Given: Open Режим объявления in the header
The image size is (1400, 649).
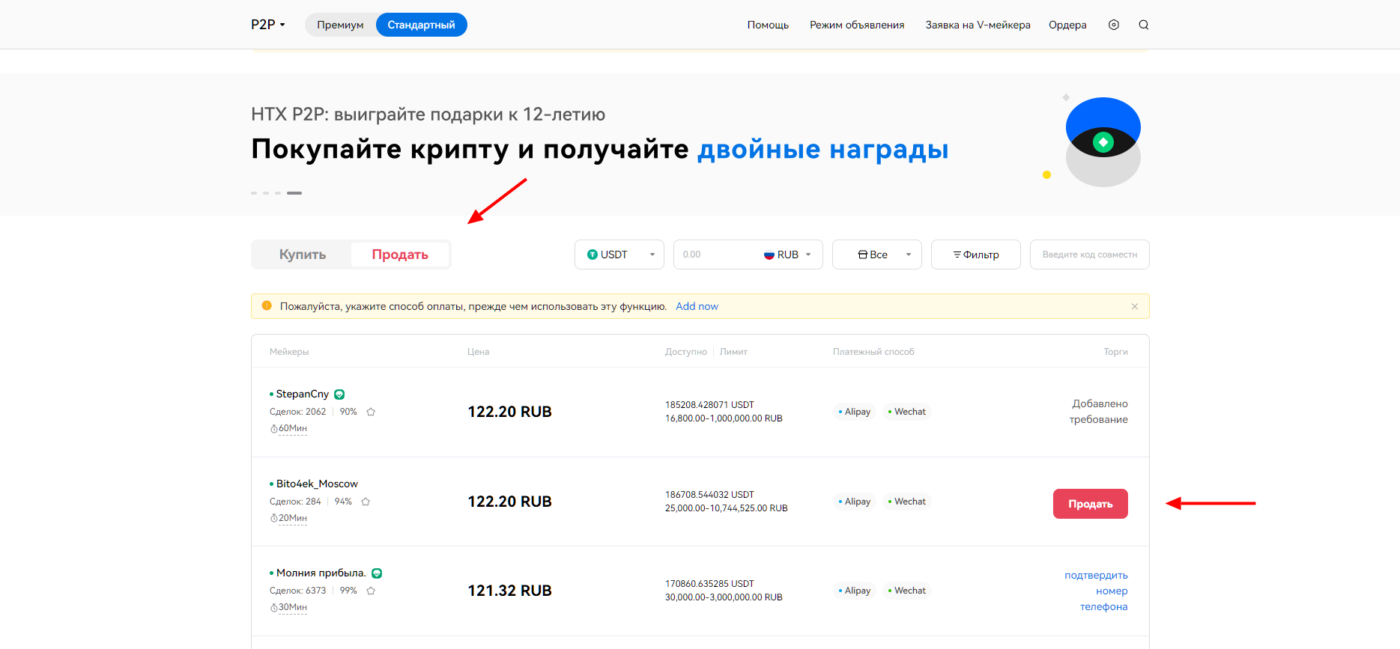Looking at the screenshot, I should (x=857, y=25).
